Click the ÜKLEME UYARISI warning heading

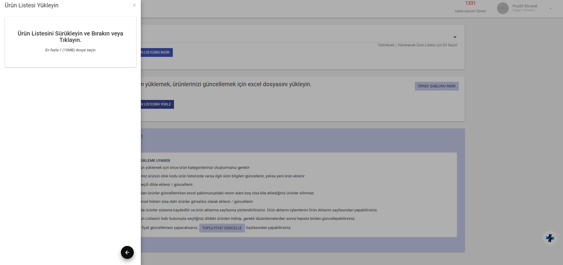(155, 161)
